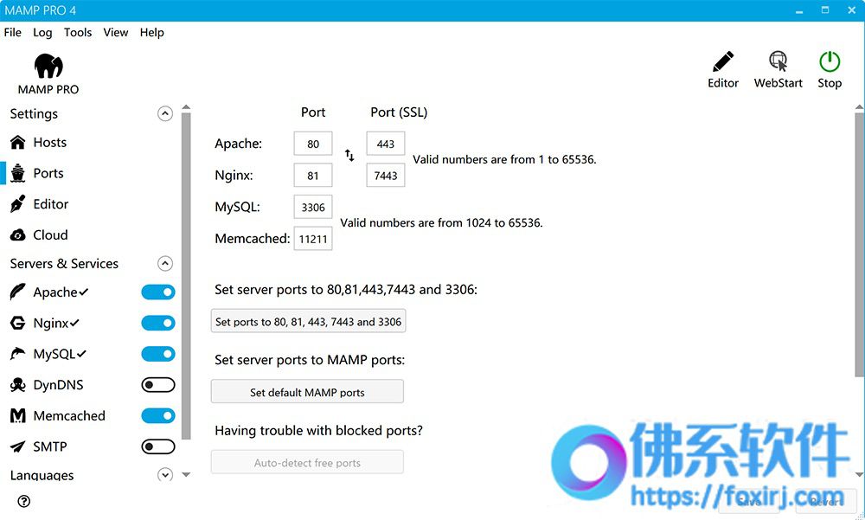
Task: Turn off the Apache server toggle
Action: click(158, 292)
